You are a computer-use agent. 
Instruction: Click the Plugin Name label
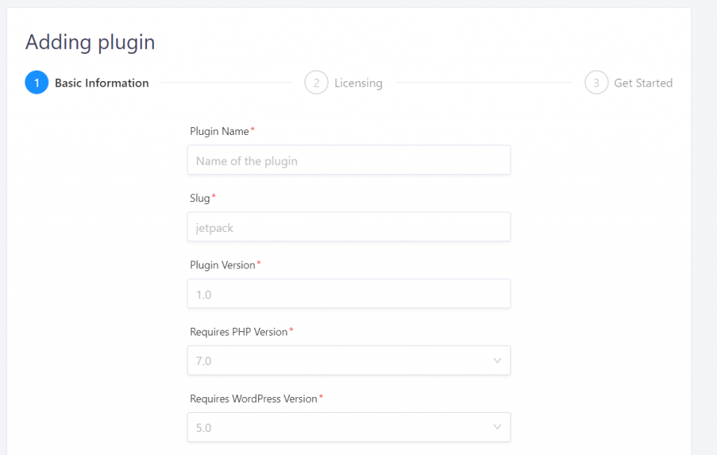click(x=219, y=131)
